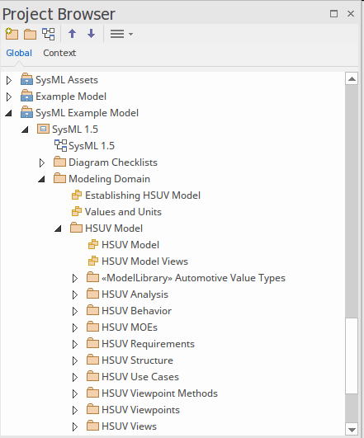Select the SysML 1.5 diagram icon
Screen dimensions: 364x438
60,145
